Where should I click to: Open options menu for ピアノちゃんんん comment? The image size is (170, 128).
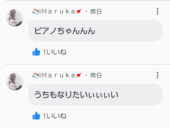click(157, 11)
